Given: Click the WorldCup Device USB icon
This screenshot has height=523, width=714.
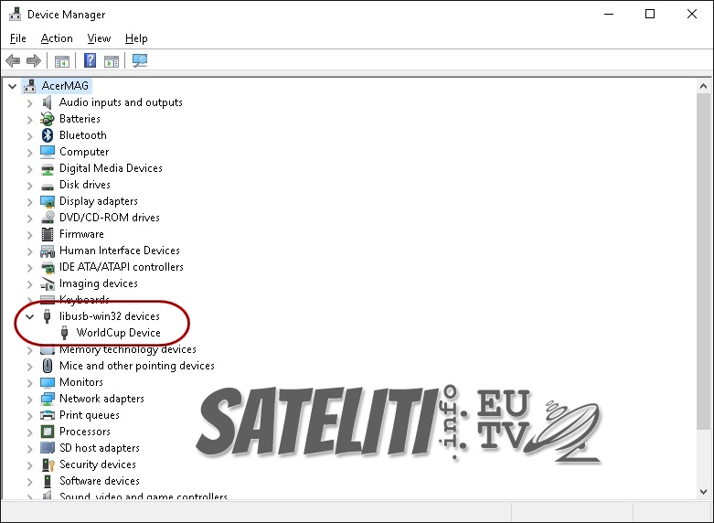Looking at the screenshot, I should coord(64,333).
